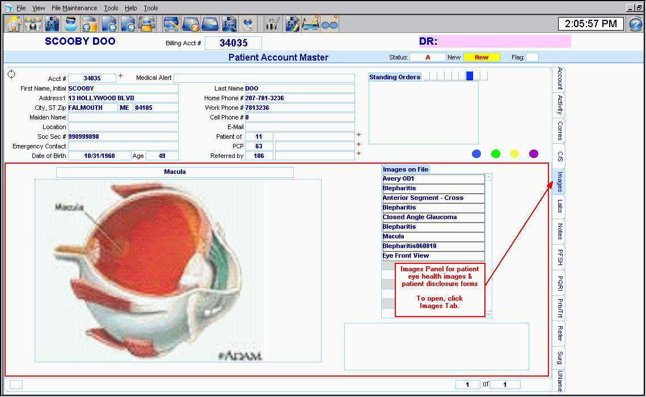Viewport: 646px width, 397px height.
Task: Click the star icon next to Referred by
Action: (358, 153)
